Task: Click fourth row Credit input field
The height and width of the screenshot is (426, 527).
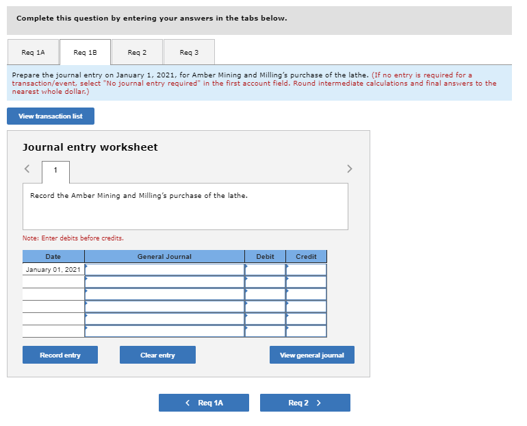Action: click(x=306, y=307)
